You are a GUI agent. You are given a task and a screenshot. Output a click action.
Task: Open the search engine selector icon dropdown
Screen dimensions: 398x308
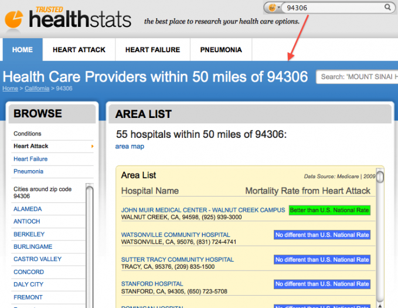274,8
